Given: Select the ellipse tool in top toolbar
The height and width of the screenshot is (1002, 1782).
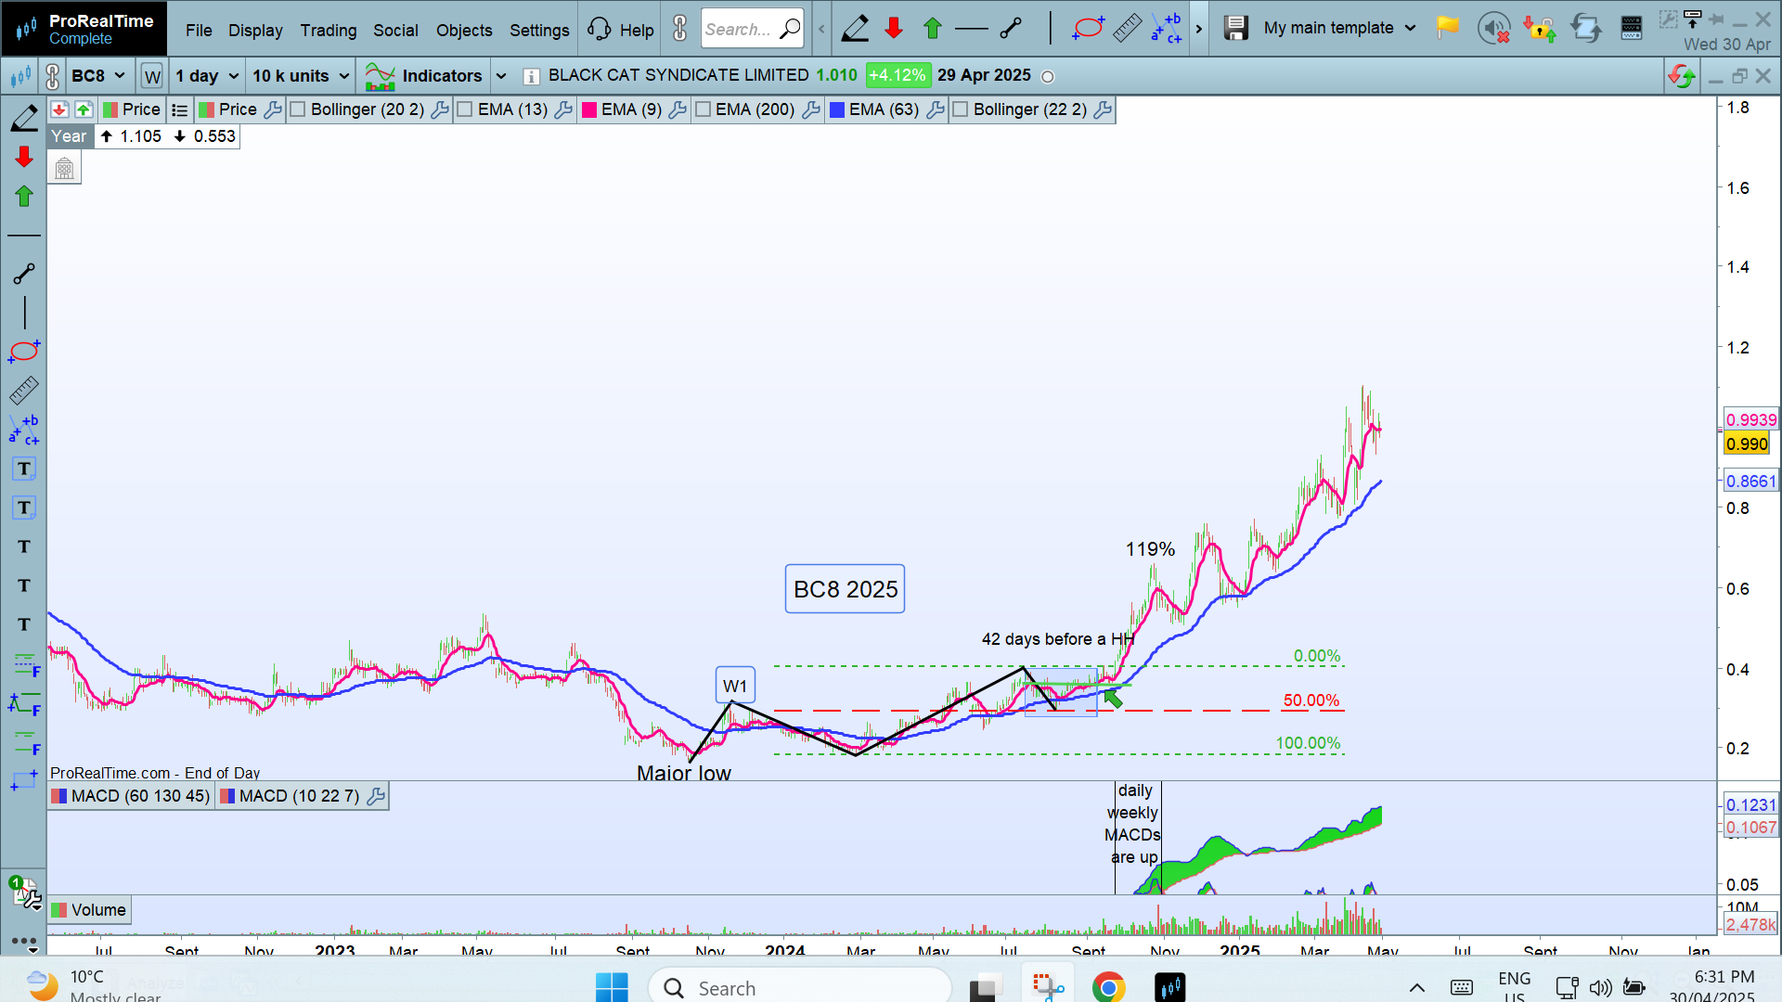Looking at the screenshot, I should tap(1088, 29).
